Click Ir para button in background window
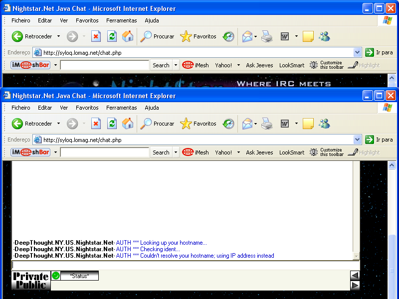 (379, 52)
